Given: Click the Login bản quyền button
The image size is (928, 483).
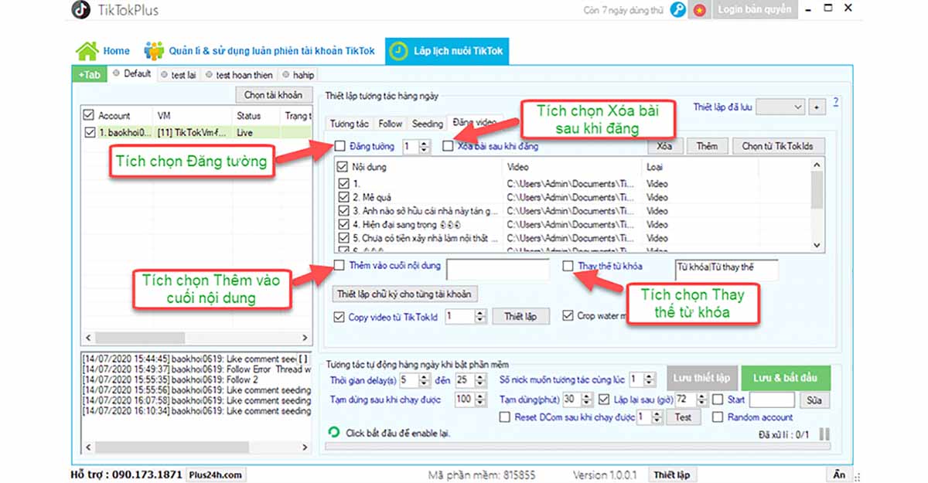Looking at the screenshot, I should [x=754, y=10].
